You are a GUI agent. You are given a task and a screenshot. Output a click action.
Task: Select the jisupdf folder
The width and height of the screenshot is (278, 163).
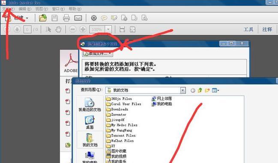115,120
